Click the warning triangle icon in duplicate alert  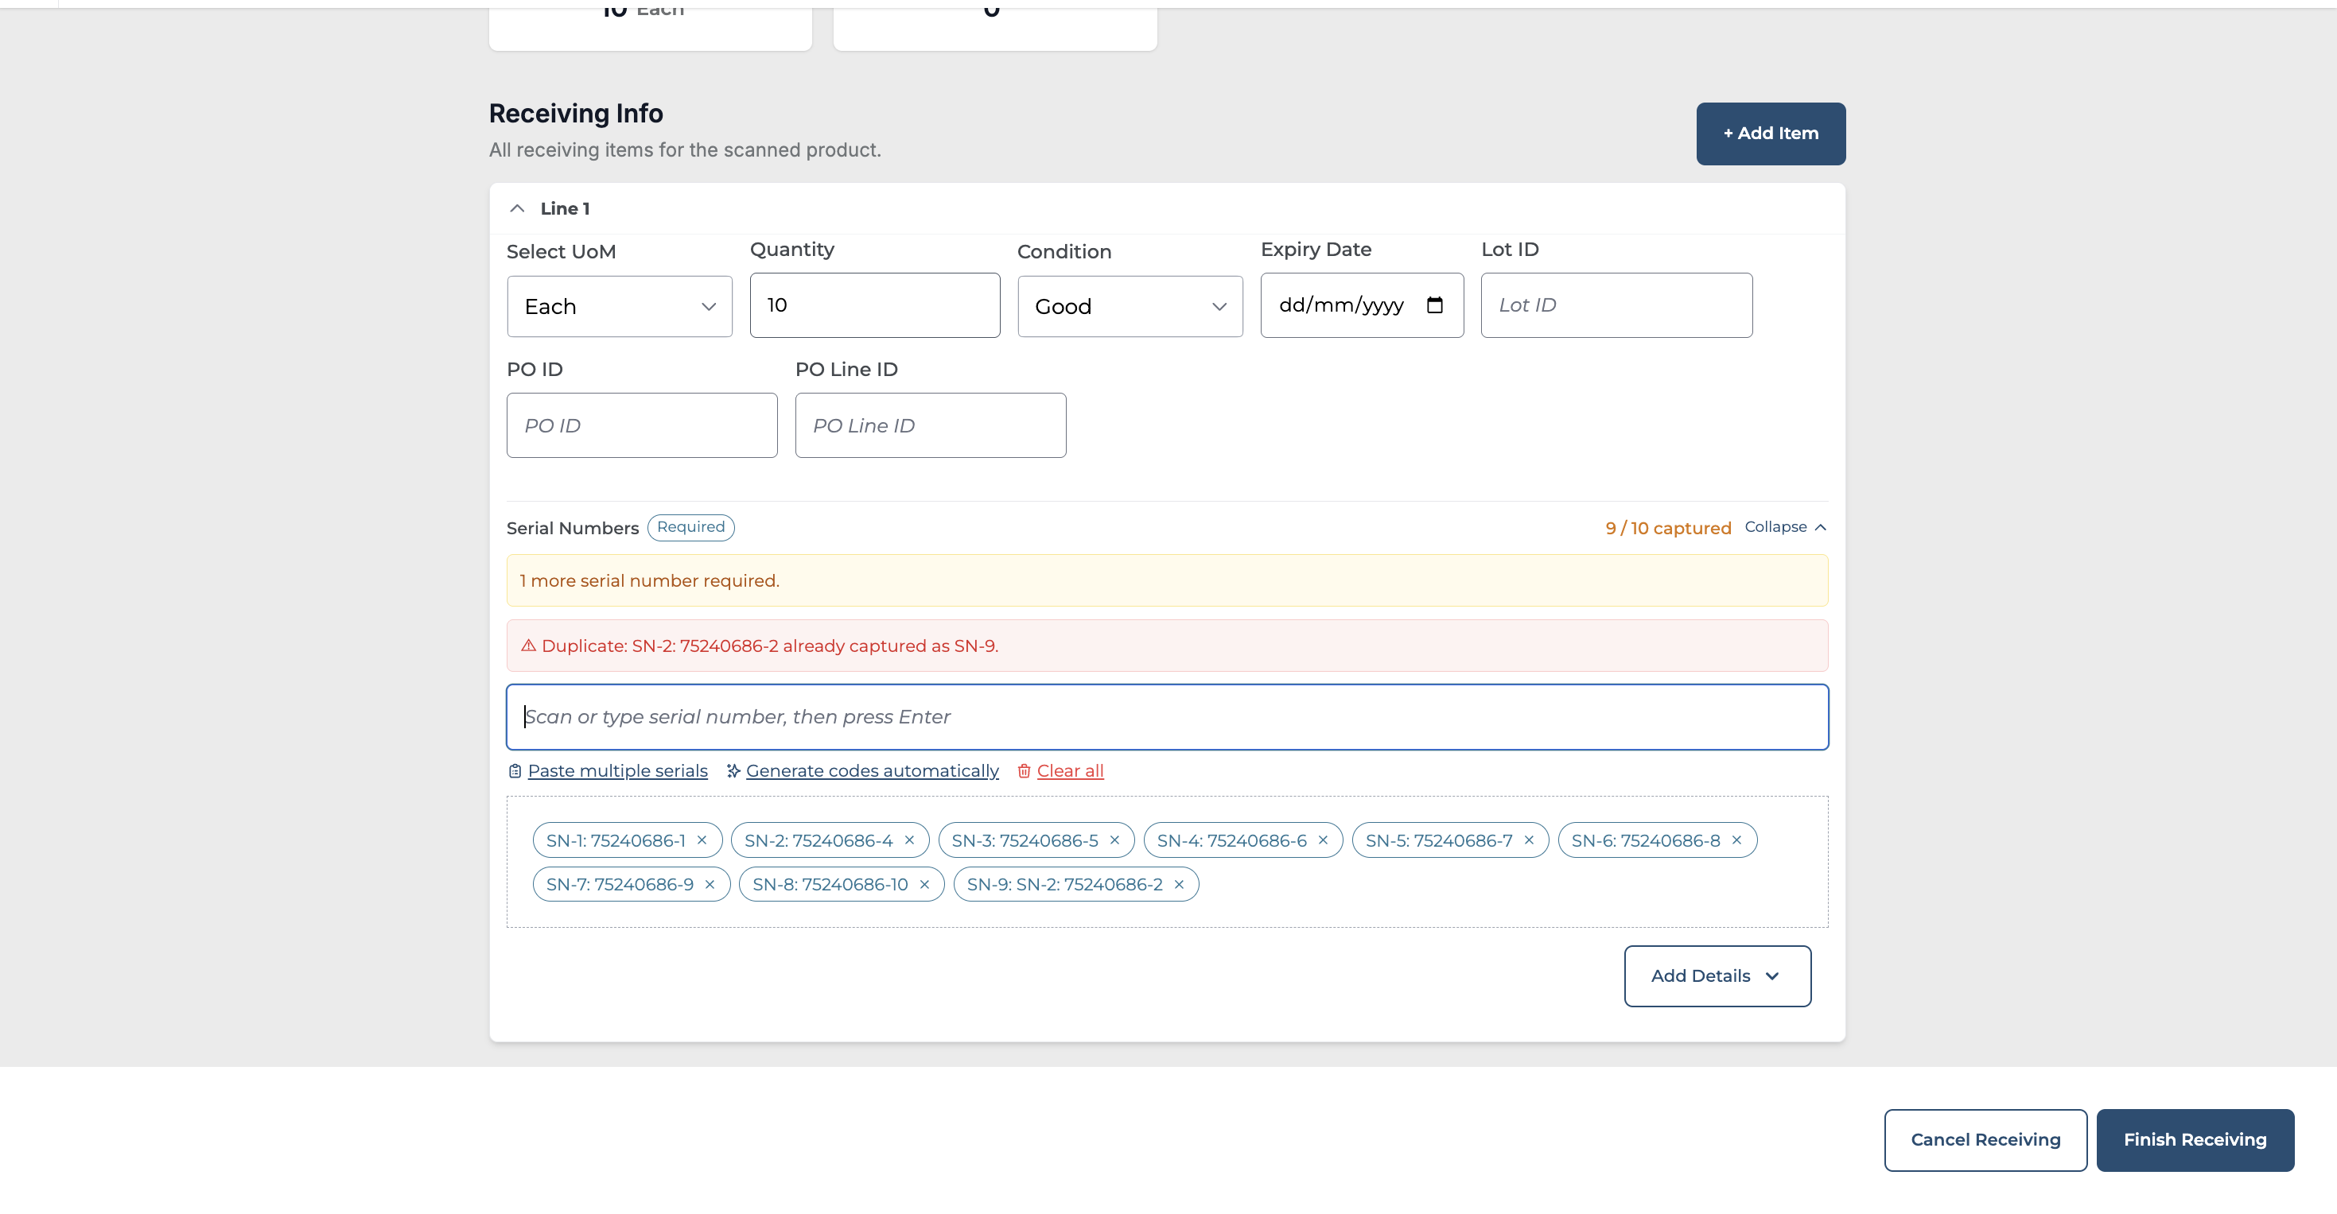tap(528, 646)
